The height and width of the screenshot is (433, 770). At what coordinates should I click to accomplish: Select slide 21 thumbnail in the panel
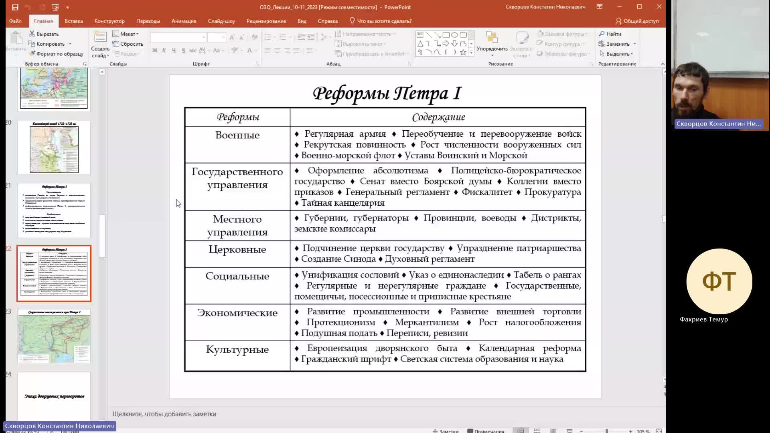pos(54,210)
